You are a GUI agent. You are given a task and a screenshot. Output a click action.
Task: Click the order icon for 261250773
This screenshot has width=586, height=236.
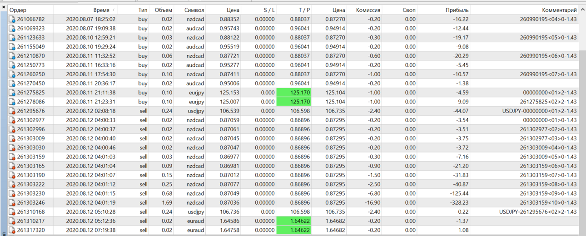point(12,65)
